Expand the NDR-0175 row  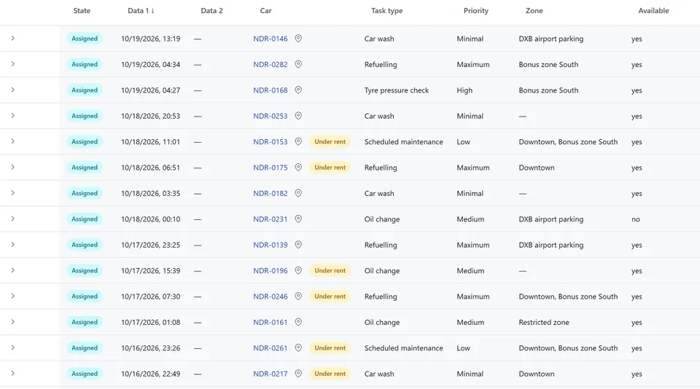[x=13, y=168]
